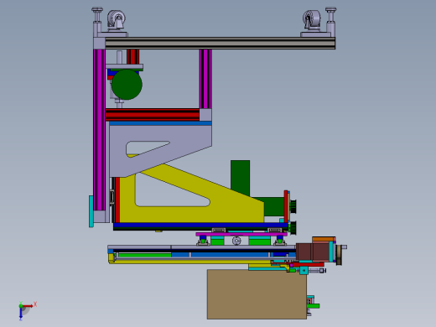The height and width of the screenshot is (327, 436).
Task: Pick the lower green timing pulley
Action: pos(293,228)
